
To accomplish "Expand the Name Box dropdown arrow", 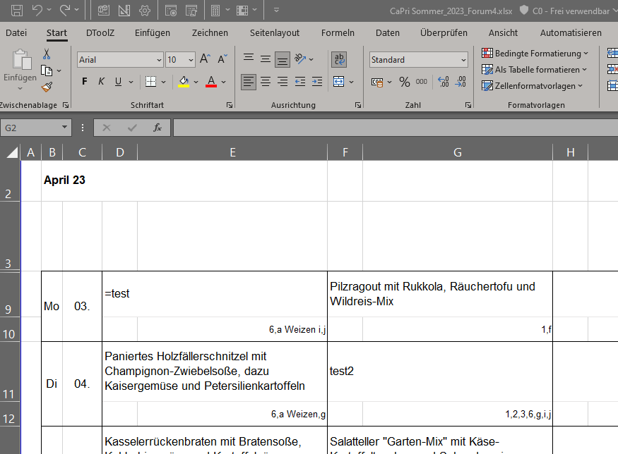I will [x=64, y=128].
